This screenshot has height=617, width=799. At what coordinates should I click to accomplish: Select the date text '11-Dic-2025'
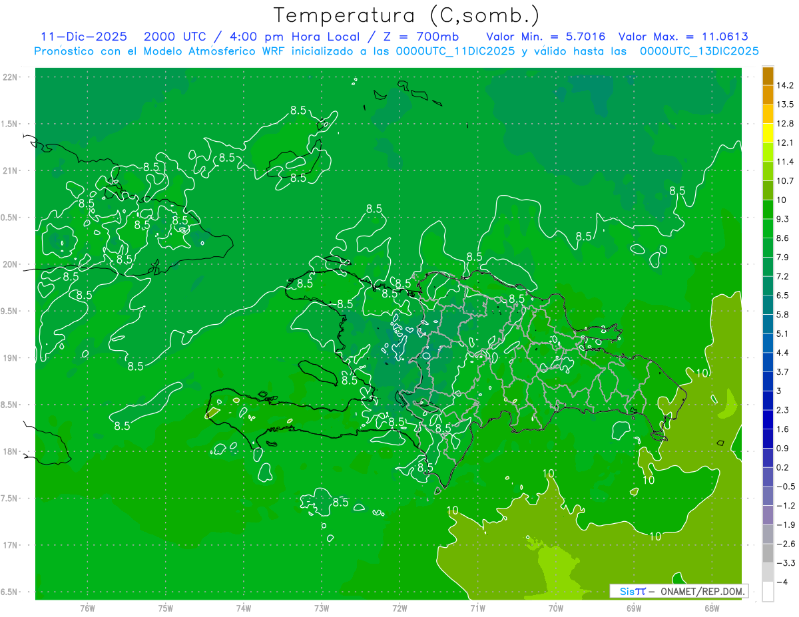[x=84, y=37]
